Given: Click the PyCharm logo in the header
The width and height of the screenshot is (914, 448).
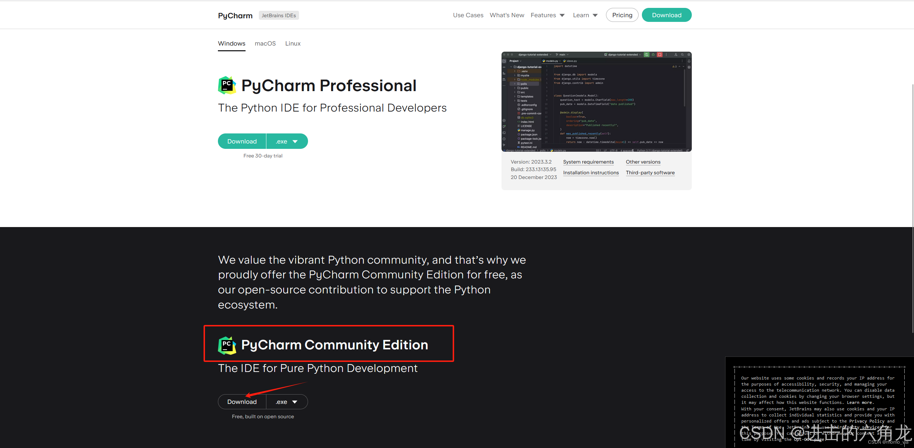Looking at the screenshot, I should pos(235,15).
